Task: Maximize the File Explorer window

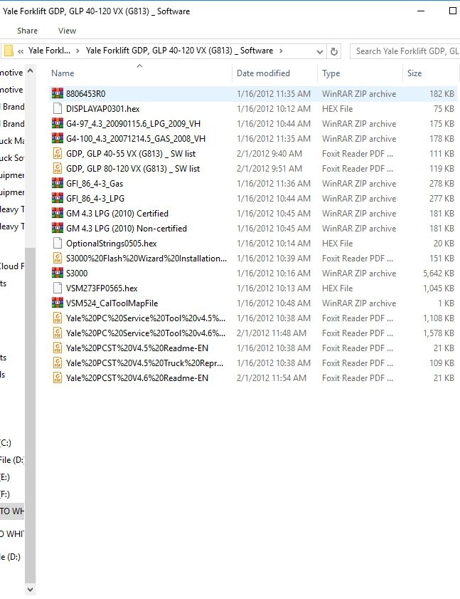Action: tap(452, 11)
